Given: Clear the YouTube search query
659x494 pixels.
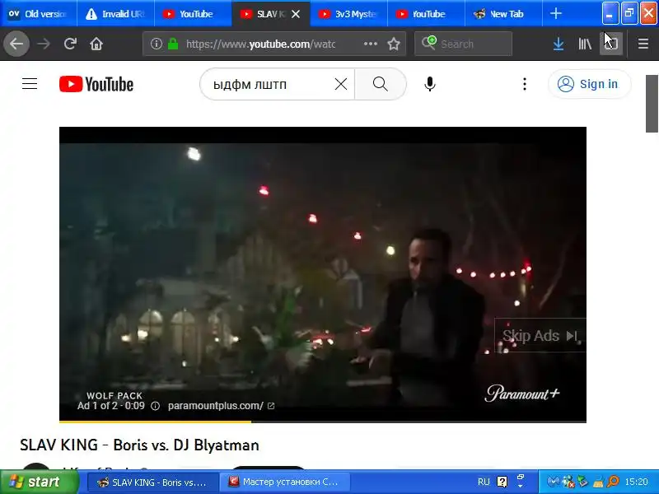Looking at the screenshot, I should pos(341,85).
